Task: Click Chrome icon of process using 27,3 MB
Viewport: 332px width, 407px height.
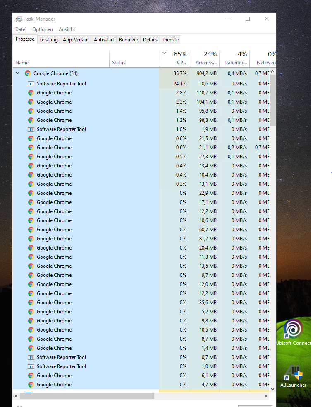Action: pos(31,157)
